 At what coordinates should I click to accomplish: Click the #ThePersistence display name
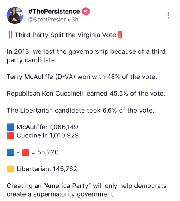point(54,11)
